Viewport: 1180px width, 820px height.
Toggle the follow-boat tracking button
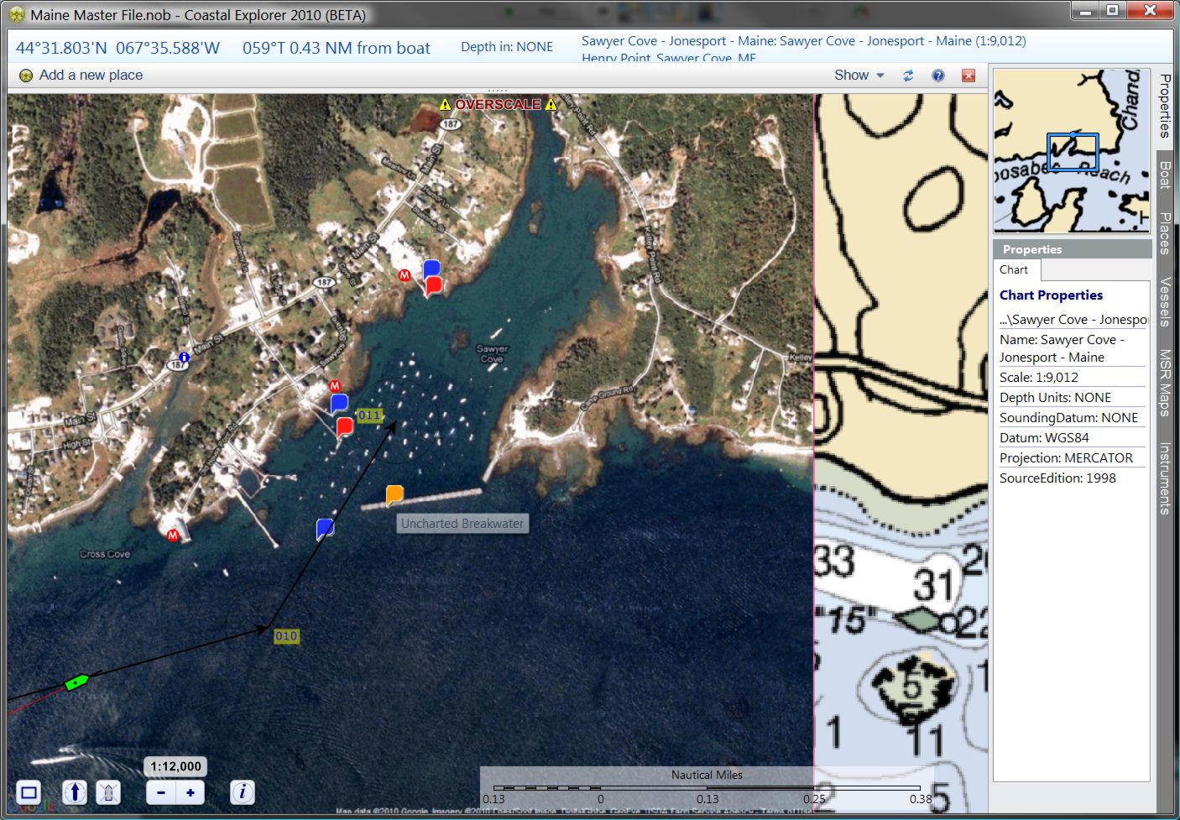[x=109, y=792]
